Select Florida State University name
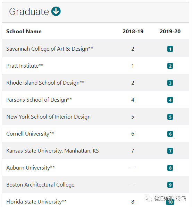This screenshot has height=207, width=192. [x=36, y=202]
